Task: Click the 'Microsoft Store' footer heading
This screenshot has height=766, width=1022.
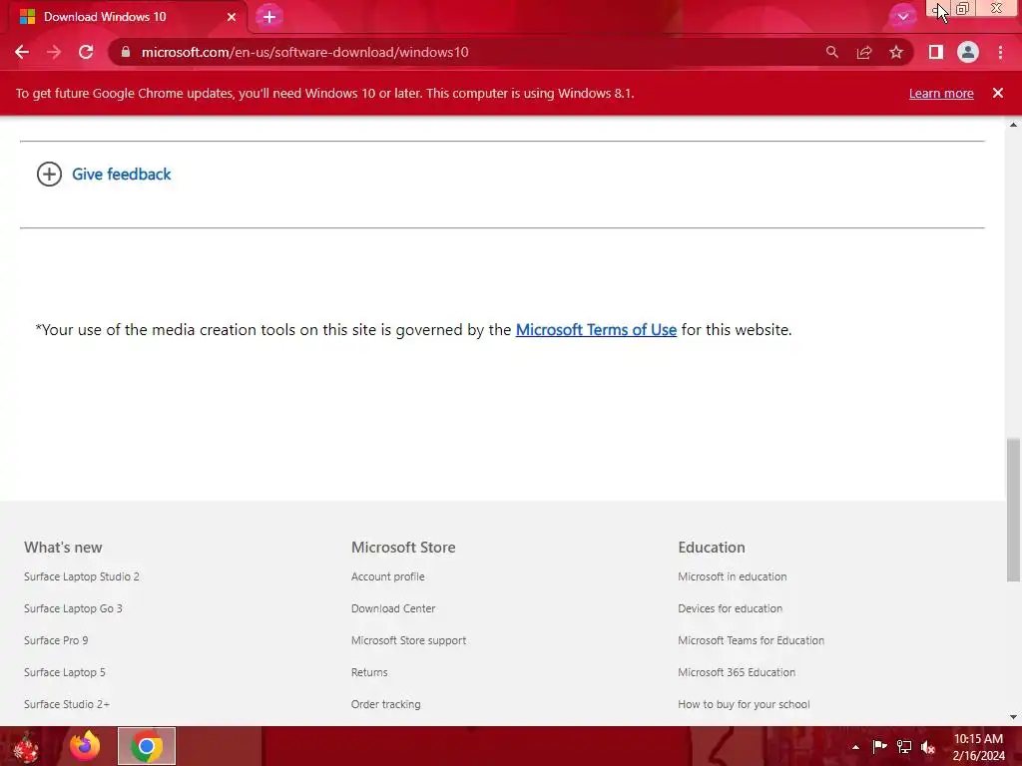Action: click(403, 548)
